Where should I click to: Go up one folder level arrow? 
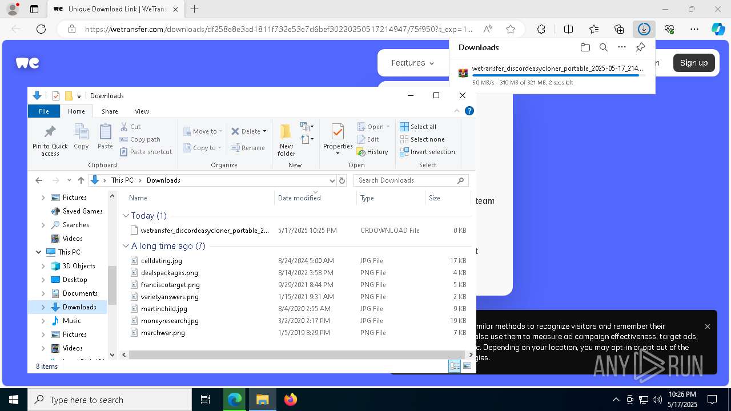click(81, 180)
